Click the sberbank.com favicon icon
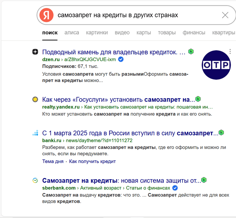Viewport: 236px width, 218px height. click(35, 180)
